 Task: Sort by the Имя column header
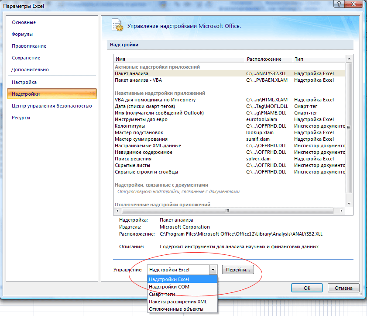click(179, 59)
